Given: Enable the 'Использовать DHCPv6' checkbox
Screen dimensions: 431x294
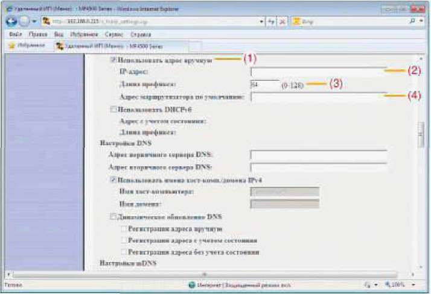Looking at the screenshot, I should tap(113, 109).
